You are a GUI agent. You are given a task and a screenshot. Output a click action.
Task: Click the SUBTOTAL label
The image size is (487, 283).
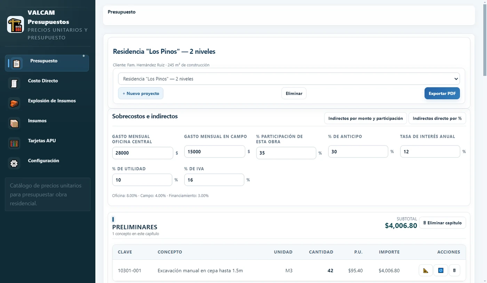click(407, 219)
